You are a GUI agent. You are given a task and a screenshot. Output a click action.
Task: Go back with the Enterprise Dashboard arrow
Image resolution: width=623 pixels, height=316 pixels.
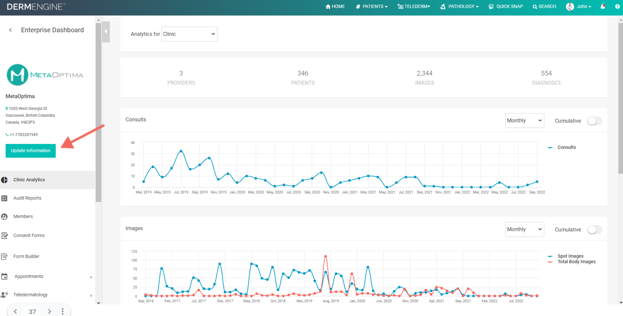click(x=10, y=30)
